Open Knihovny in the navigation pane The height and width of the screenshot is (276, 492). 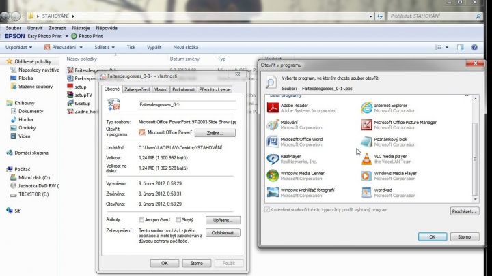tap(20, 103)
